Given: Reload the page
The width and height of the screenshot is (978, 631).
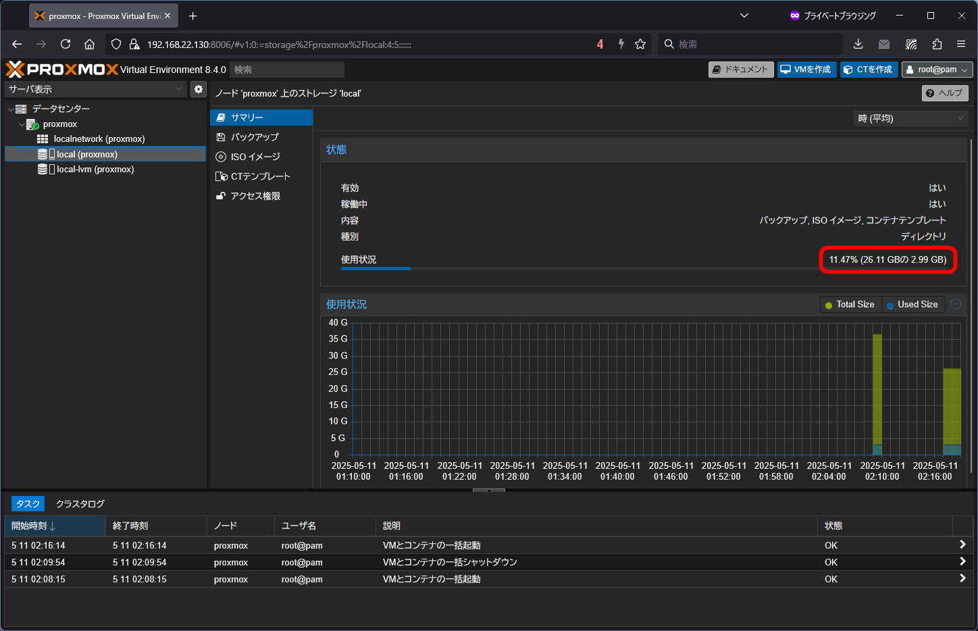Looking at the screenshot, I should tap(66, 44).
